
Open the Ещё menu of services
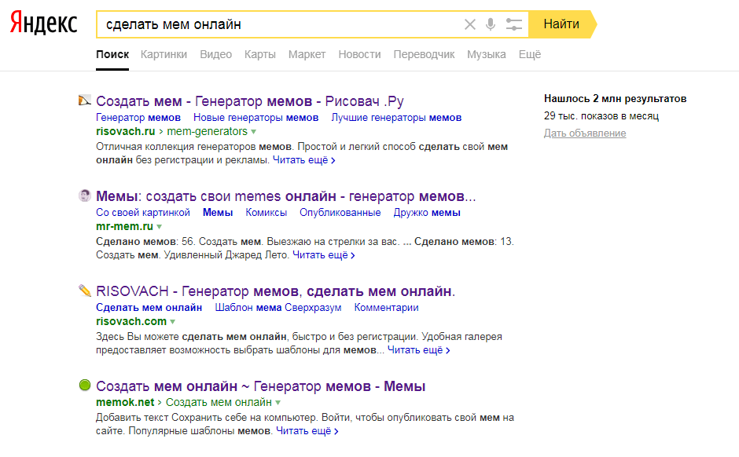(530, 54)
